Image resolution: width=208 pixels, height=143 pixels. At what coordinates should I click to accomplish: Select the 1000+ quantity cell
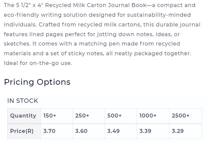click(153, 116)
